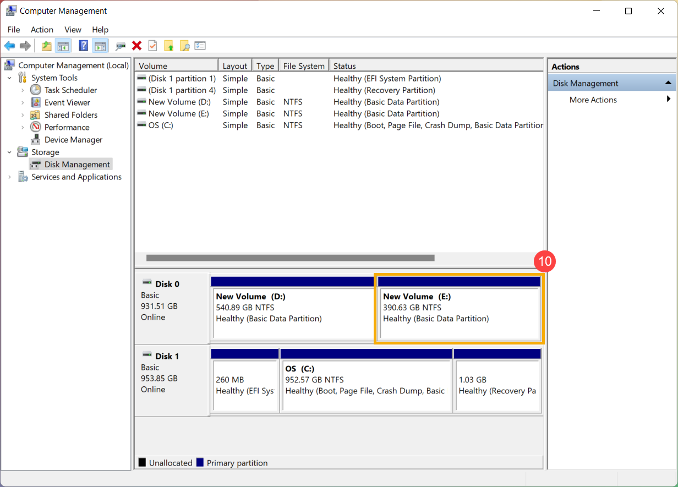Toggle the Show/Hide Action Pane icon
This screenshot has width=678, height=487.
(100, 46)
